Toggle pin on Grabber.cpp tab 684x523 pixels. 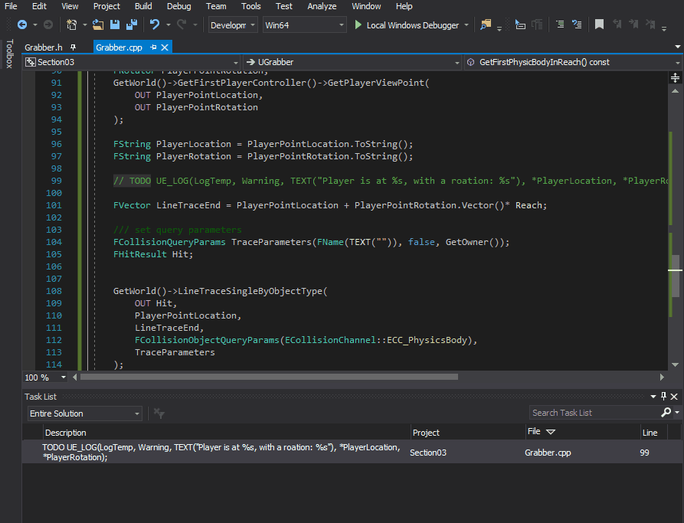(153, 47)
